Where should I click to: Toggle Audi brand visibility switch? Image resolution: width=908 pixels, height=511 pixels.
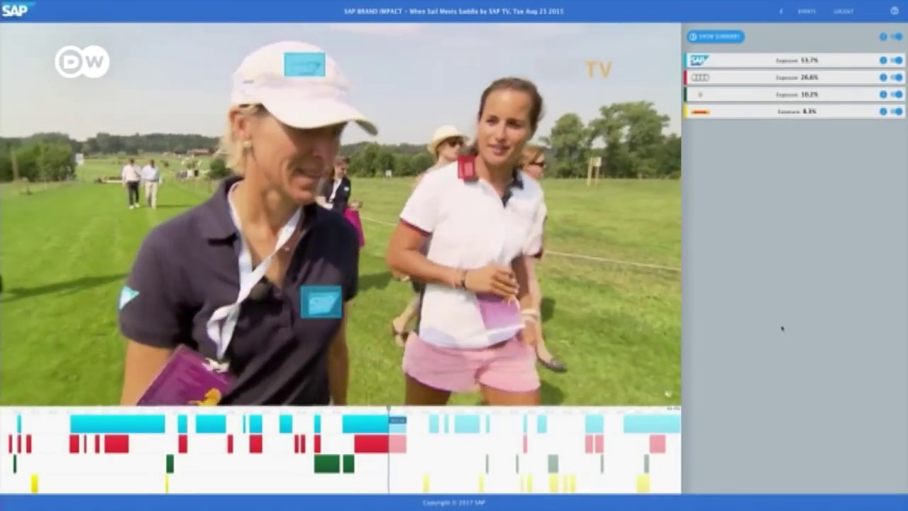[897, 77]
